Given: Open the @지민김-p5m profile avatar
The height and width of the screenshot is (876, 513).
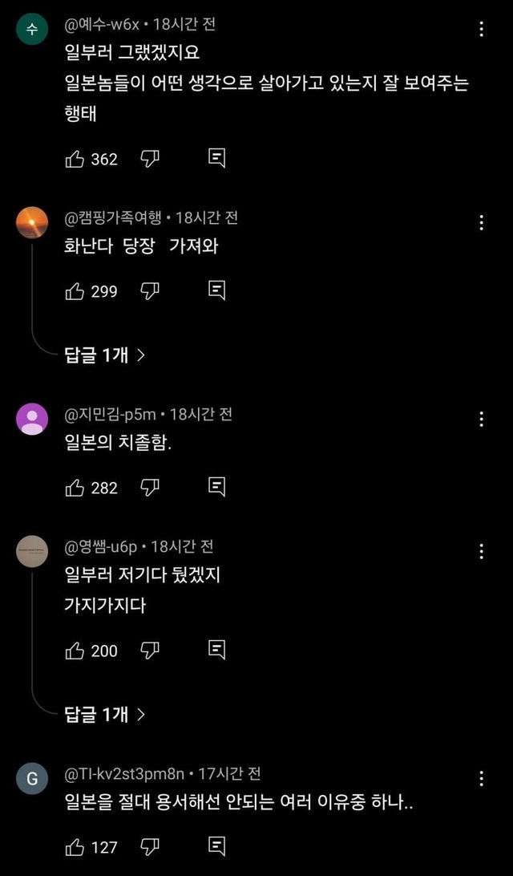Looking at the screenshot, I should coord(32,419).
